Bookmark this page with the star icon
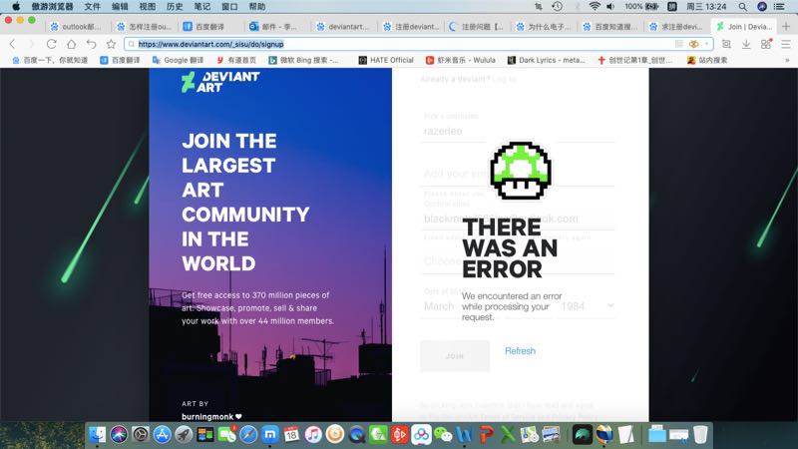798x449 pixels. (111, 44)
